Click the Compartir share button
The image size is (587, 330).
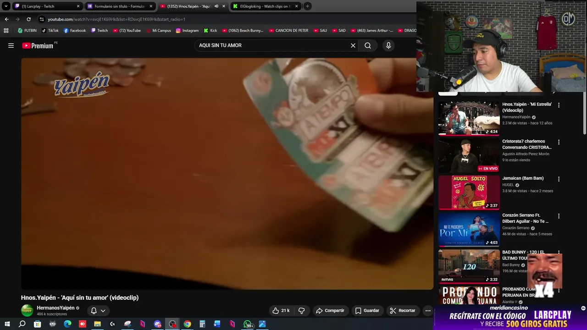330,310
